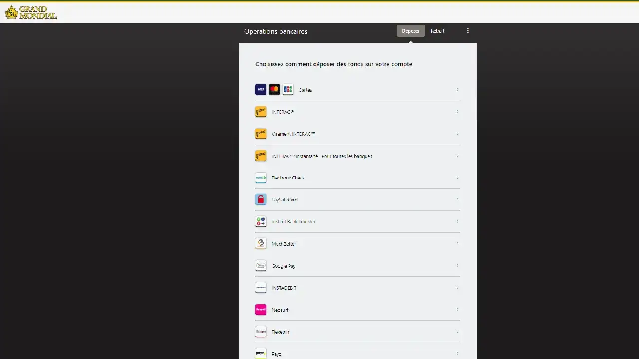This screenshot has height=359, width=639.
Task: Expand the INSTADEBIT row chevron
Action: 457,288
